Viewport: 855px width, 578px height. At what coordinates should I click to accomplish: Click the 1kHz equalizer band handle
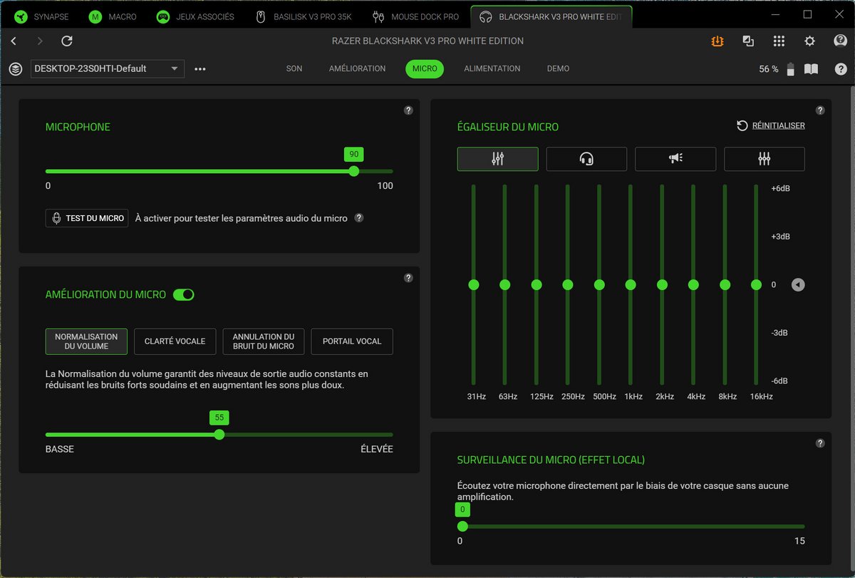pos(631,285)
